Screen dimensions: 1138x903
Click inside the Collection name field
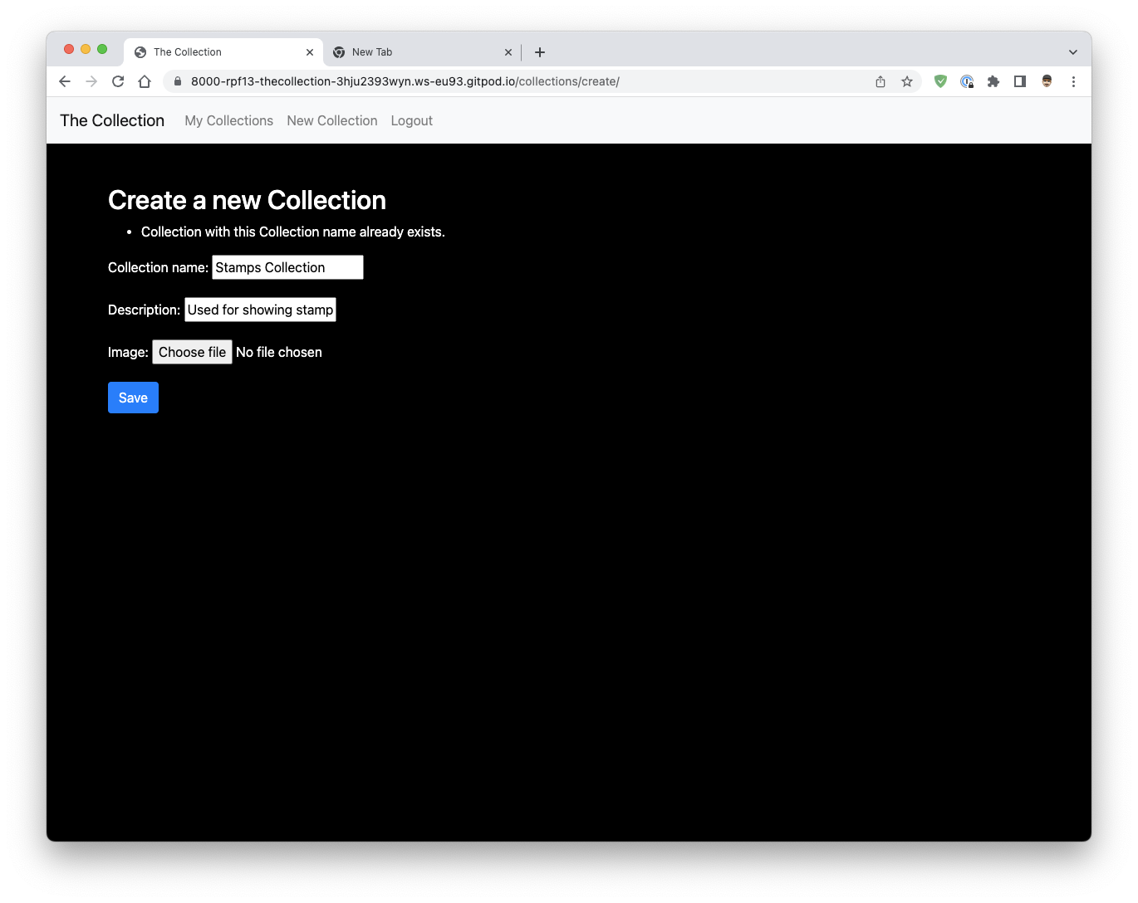tap(287, 267)
